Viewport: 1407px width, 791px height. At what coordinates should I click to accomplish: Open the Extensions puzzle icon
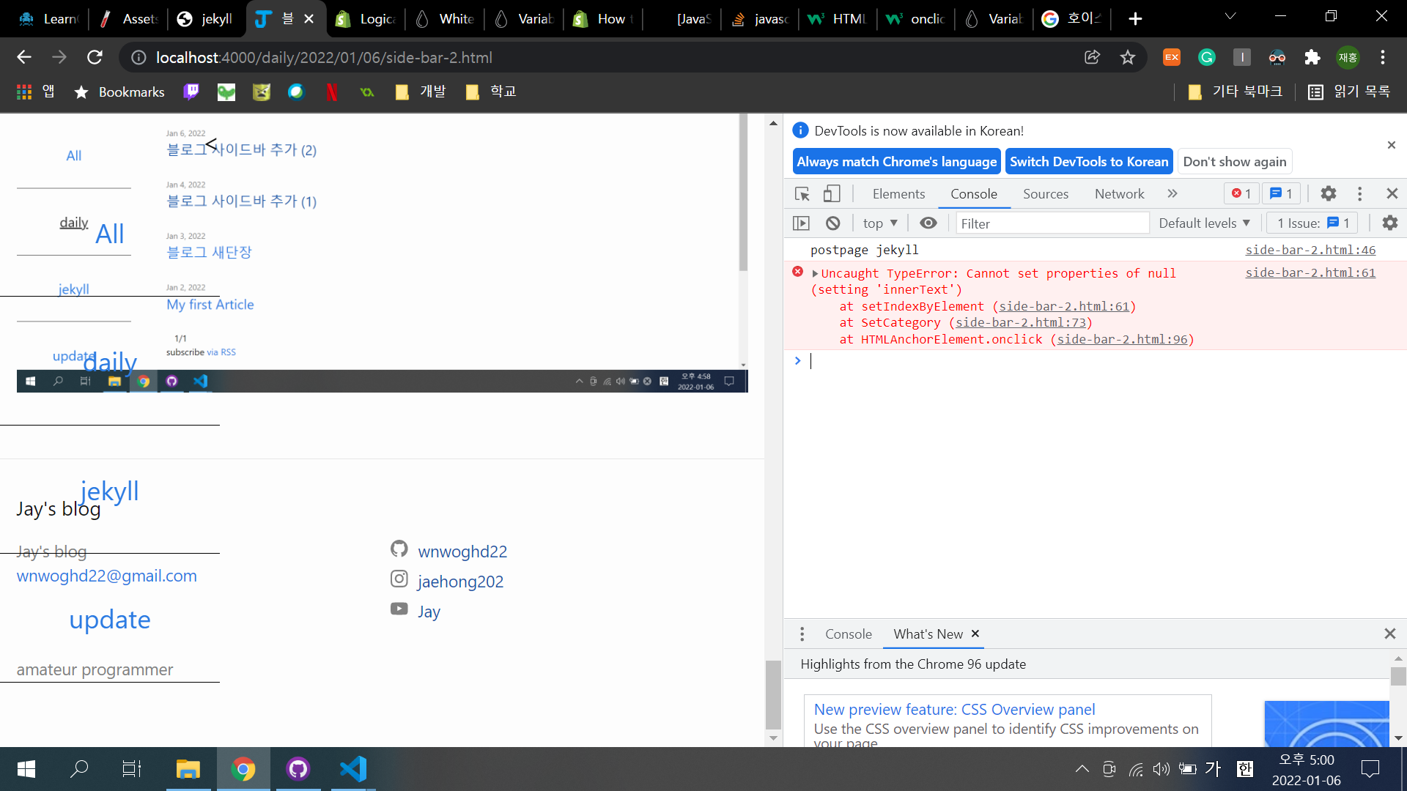point(1312,57)
